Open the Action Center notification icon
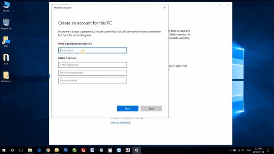Image resolution: width=274 pixels, height=154 pixels. click(x=268, y=150)
